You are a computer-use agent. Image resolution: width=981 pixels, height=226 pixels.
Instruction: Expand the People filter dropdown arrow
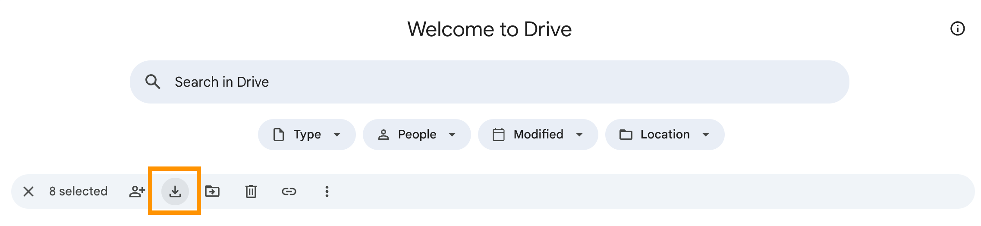tap(452, 135)
